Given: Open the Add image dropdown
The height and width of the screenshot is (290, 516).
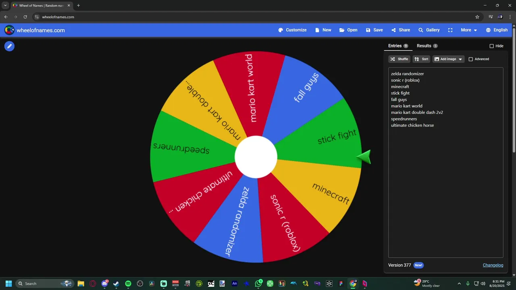Looking at the screenshot, I should (448, 59).
